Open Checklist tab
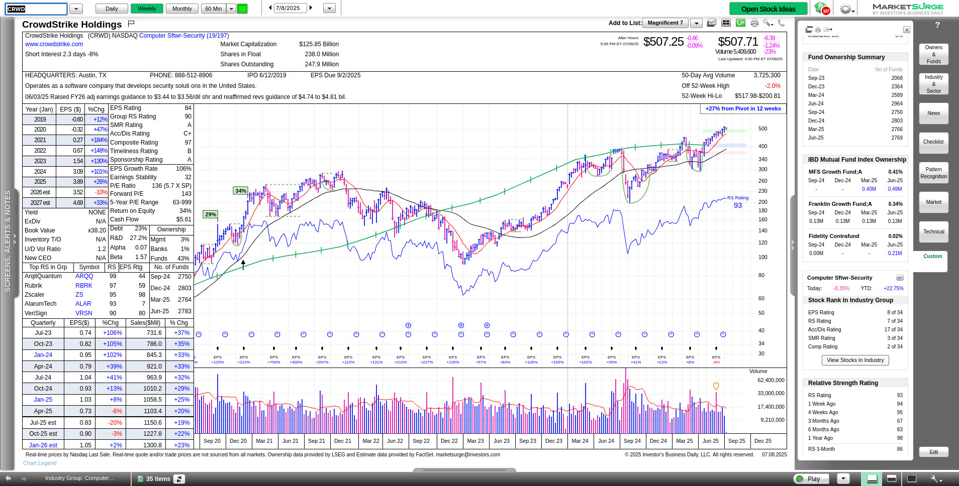Viewport: 959px width, 486px height. pos(934,143)
